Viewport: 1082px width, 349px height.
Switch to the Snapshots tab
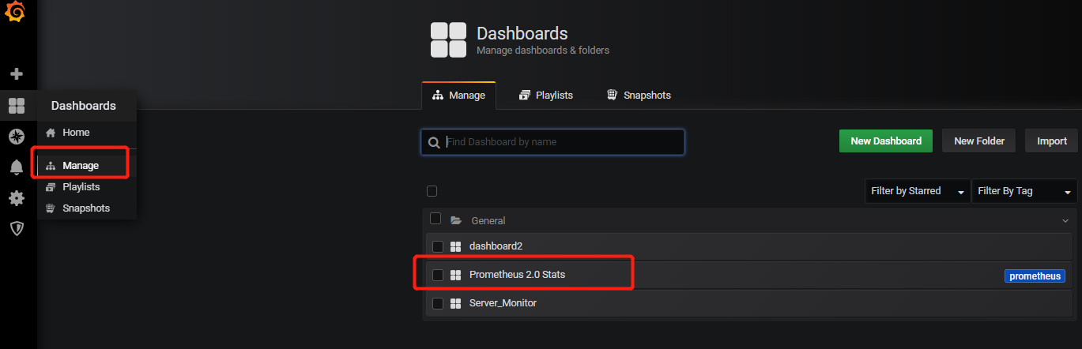[x=638, y=96]
